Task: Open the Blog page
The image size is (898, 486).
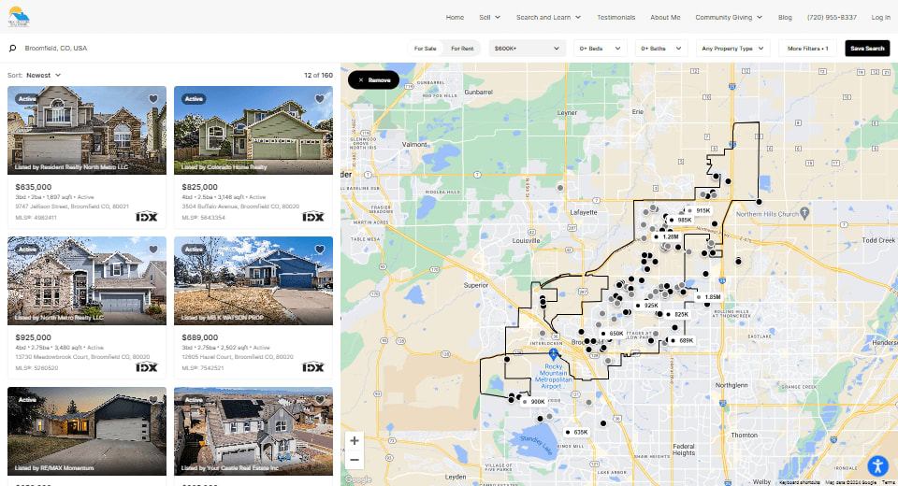Action: [x=785, y=17]
